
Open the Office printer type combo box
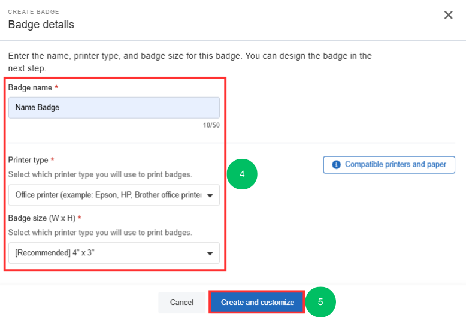[114, 195]
